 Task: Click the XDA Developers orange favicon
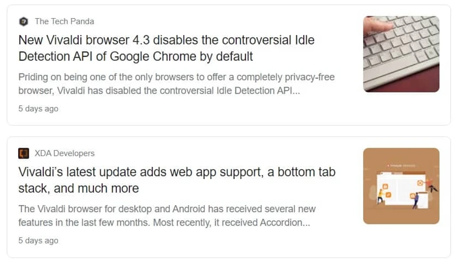coord(24,154)
